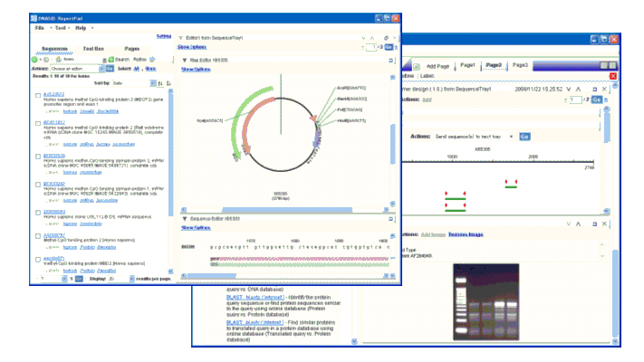Collapse the Map Editor panel triangle
This screenshot has height=362, width=644.
click(186, 61)
